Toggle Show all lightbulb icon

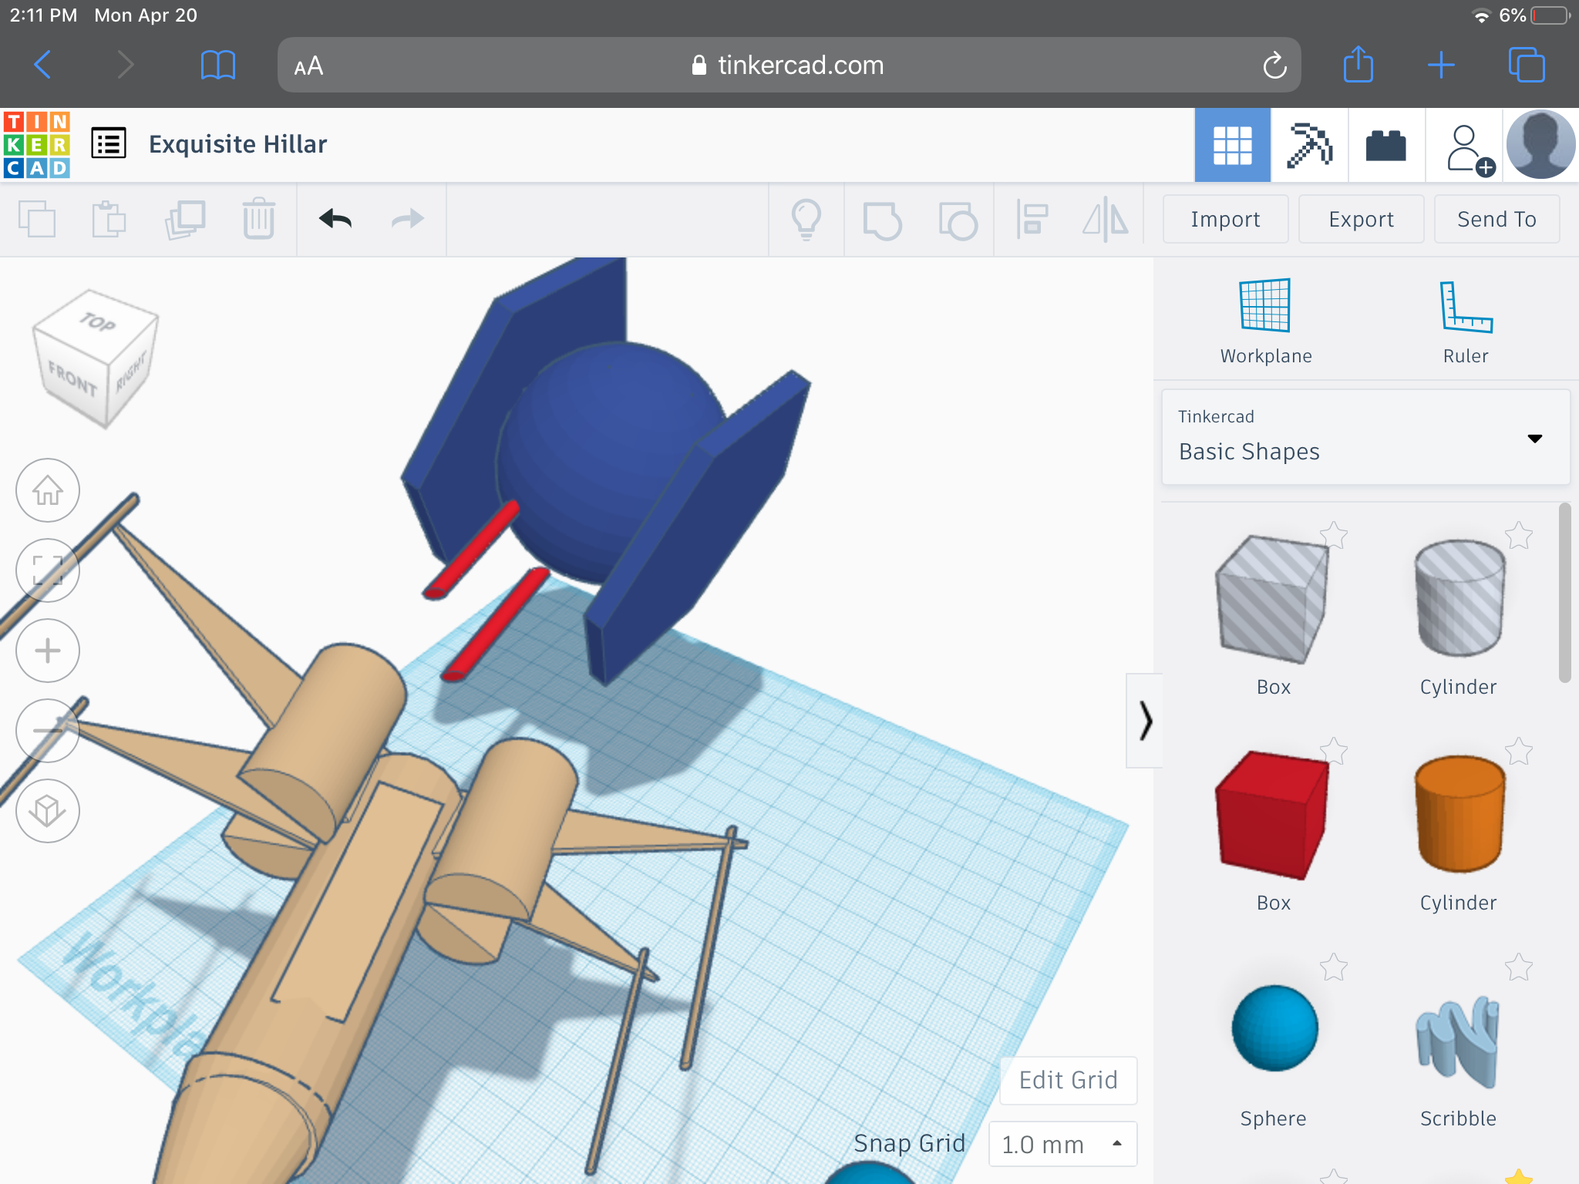(x=806, y=220)
